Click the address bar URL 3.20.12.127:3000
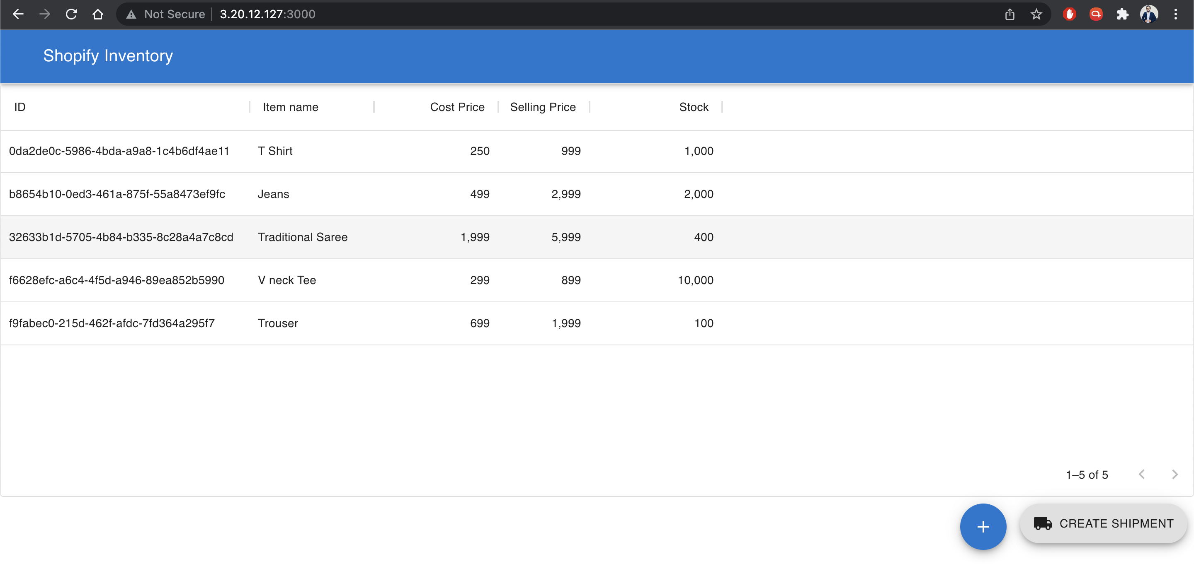The height and width of the screenshot is (564, 1194). [x=267, y=14]
